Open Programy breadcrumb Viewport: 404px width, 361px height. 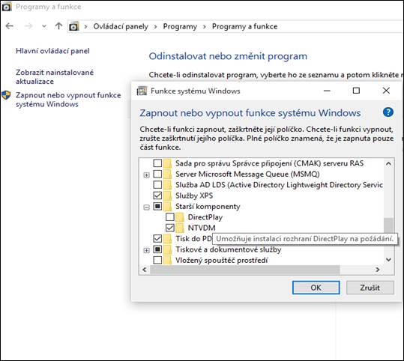coord(180,26)
